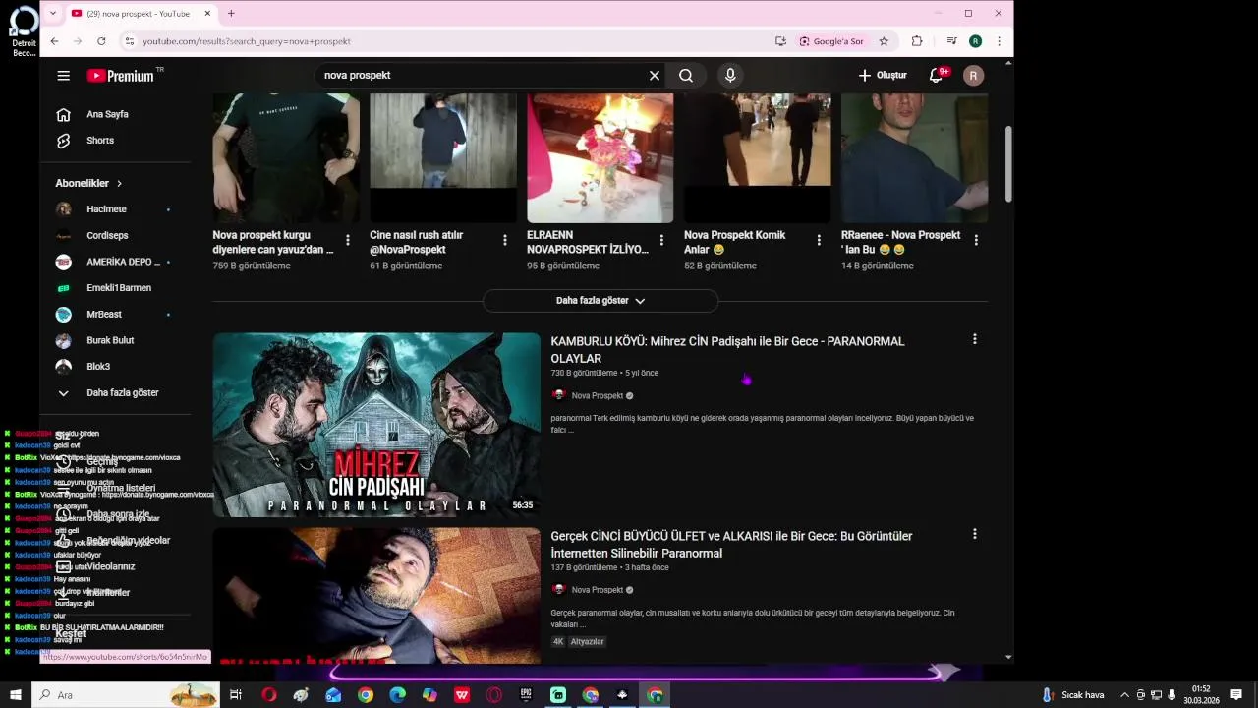
Task: Open Chrome media controls icon
Action: pyautogui.click(x=951, y=41)
